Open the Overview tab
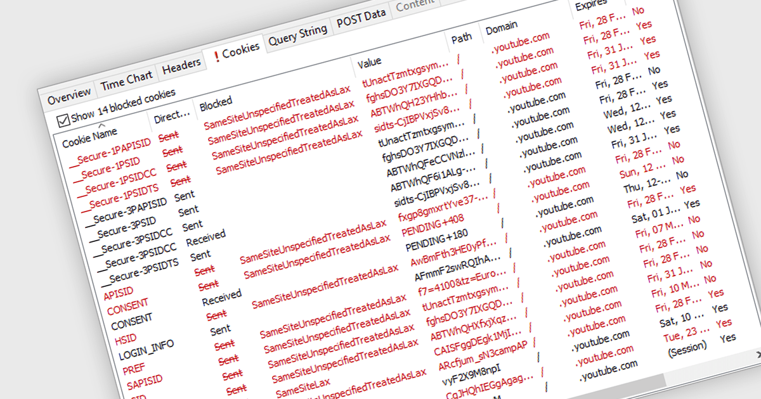The height and width of the screenshot is (399, 761). (69, 96)
